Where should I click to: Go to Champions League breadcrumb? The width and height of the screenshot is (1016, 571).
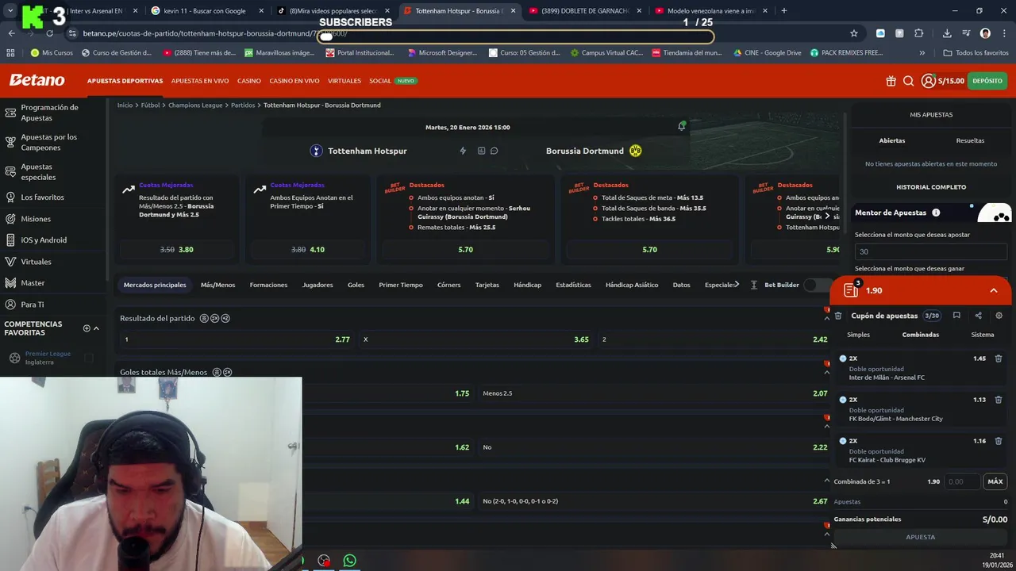pyautogui.click(x=195, y=105)
